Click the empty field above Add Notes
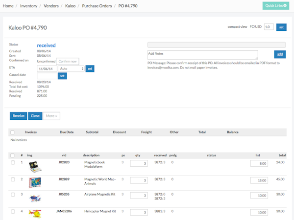 (x=217, y=45)
